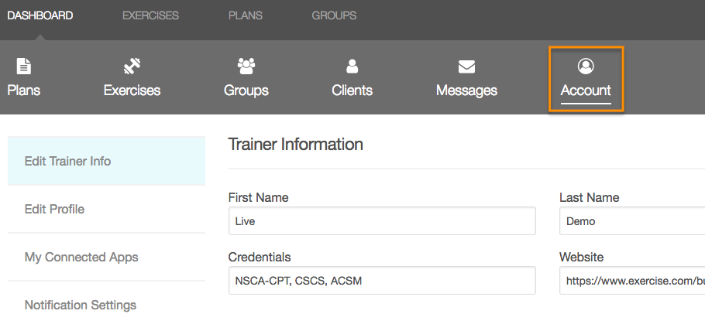Click the Website URL field
The image size is (705, 314).
click(x=631, y=281)
